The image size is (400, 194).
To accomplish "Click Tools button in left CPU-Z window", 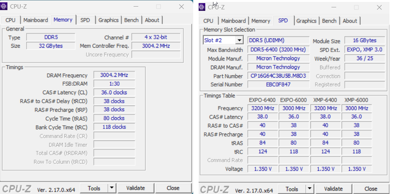I will tap(94, 188).
